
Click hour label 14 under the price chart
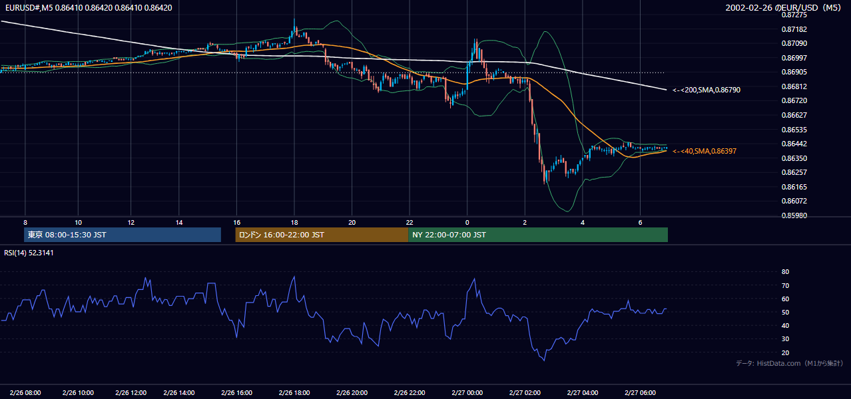tap(179, 222)
